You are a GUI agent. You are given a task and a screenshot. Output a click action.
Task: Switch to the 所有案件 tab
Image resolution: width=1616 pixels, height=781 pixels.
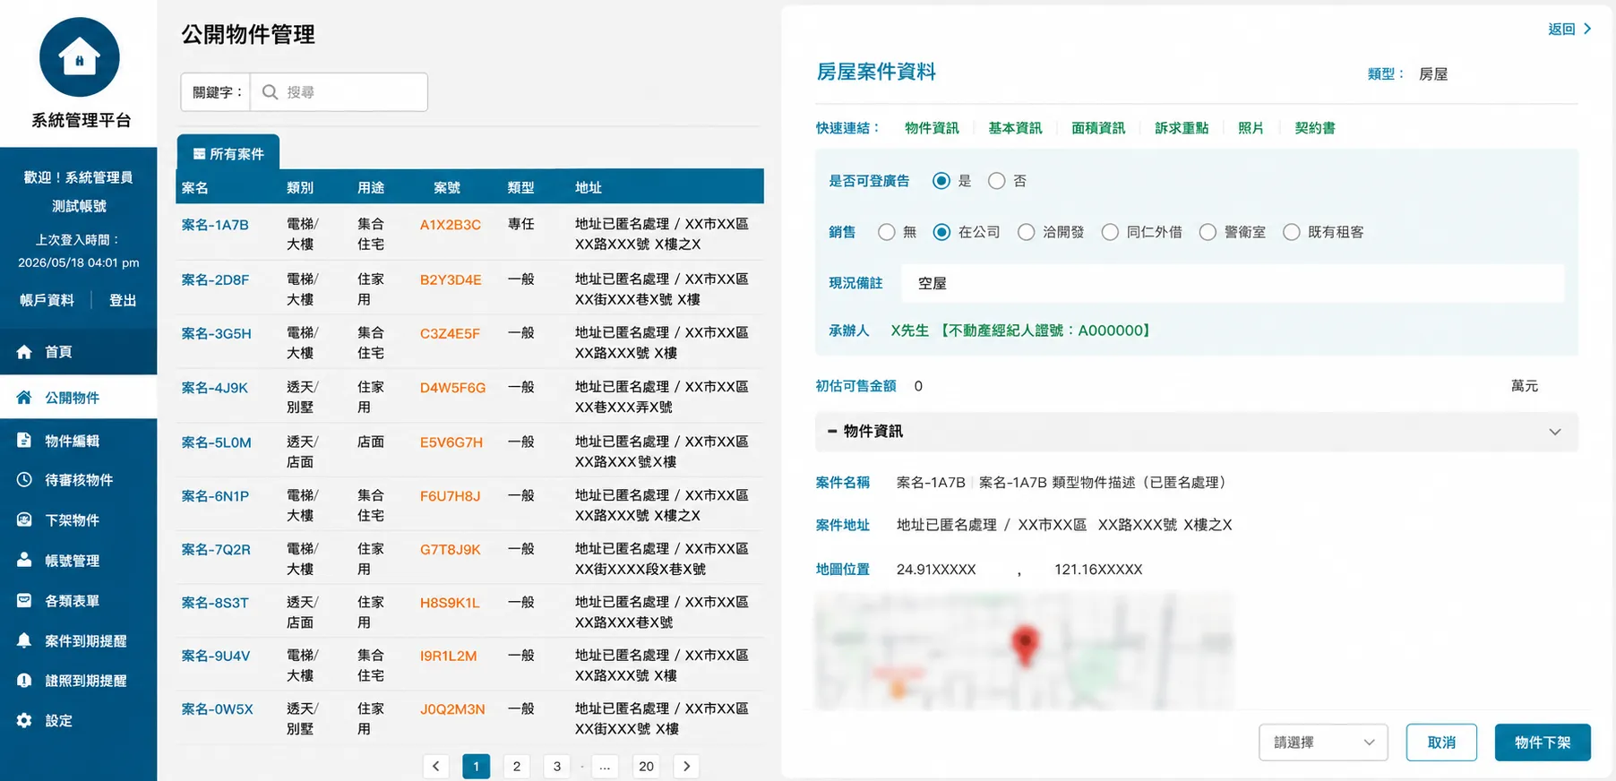tap(228, 153)
